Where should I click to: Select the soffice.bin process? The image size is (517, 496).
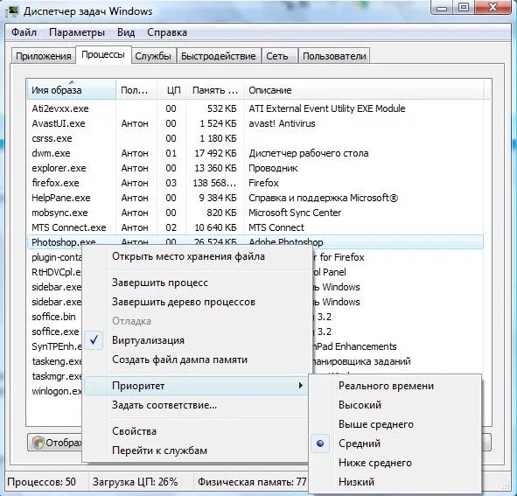[x=53, y=317]
